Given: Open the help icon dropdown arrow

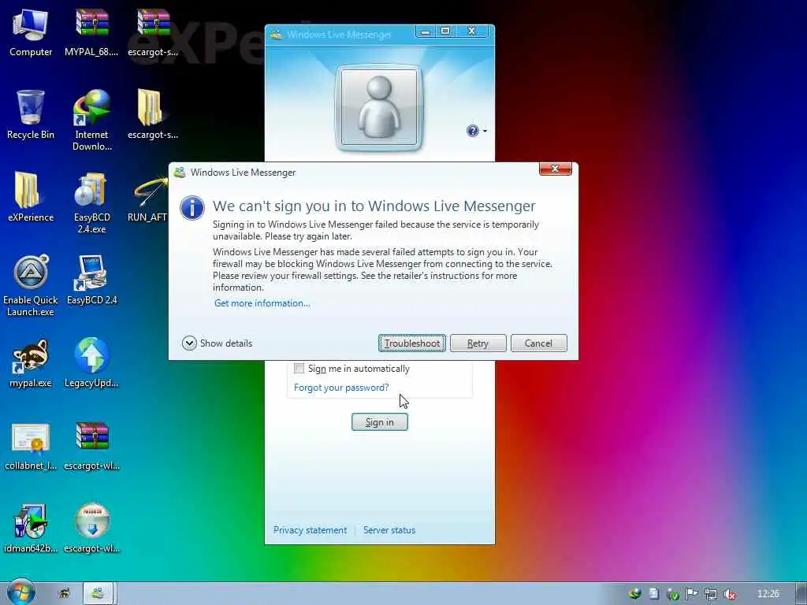Looking at the screenshot, I should tap(485, 132).
